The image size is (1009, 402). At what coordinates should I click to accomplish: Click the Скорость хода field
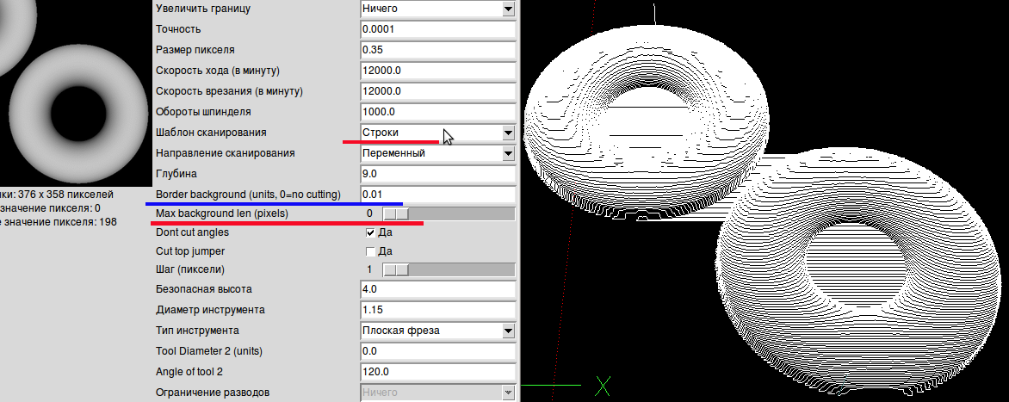pos(438,70)
